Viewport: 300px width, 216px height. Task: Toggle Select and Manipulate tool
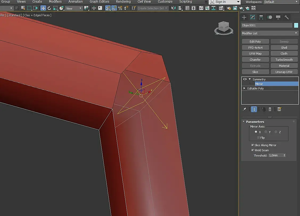(94, 8)
